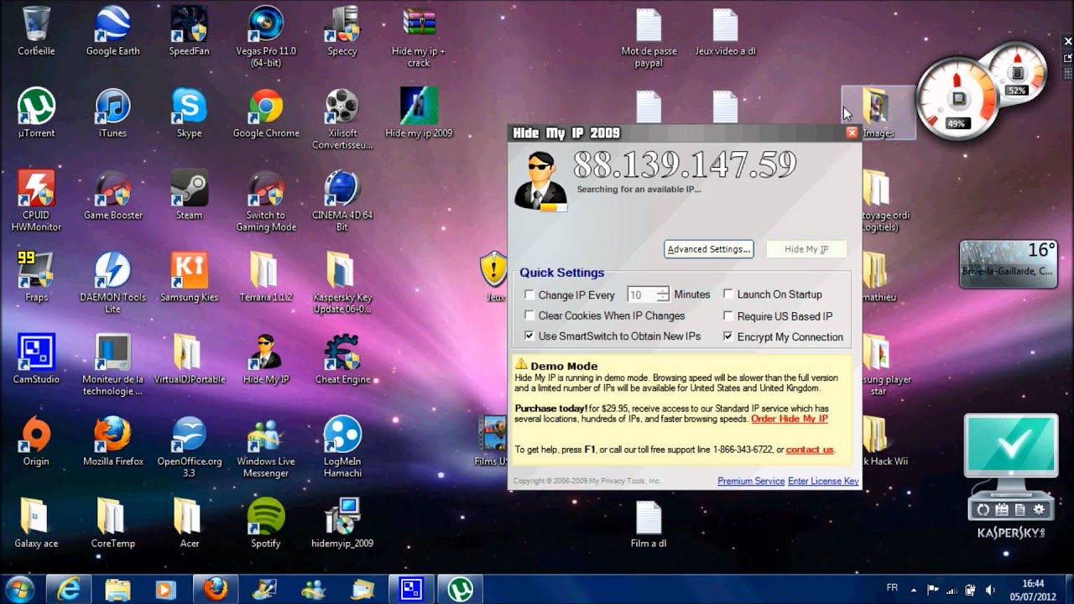The image size is (1074, 604).
Task: Select the 'Film a dl' file
Action: point(649,524)
